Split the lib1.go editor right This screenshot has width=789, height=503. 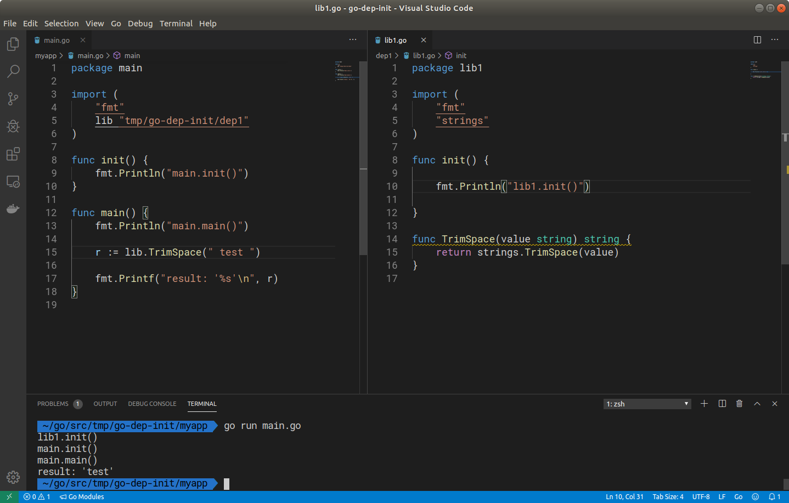(x=757, y=39)
